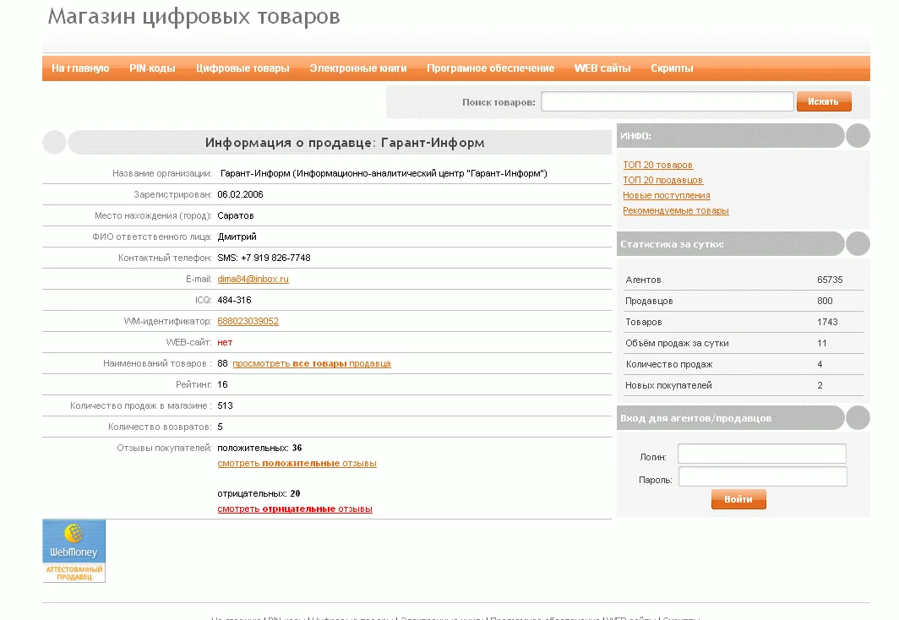View all products of the seller link
The width and height of the screenshot is (899, 620).
[311, 364]
